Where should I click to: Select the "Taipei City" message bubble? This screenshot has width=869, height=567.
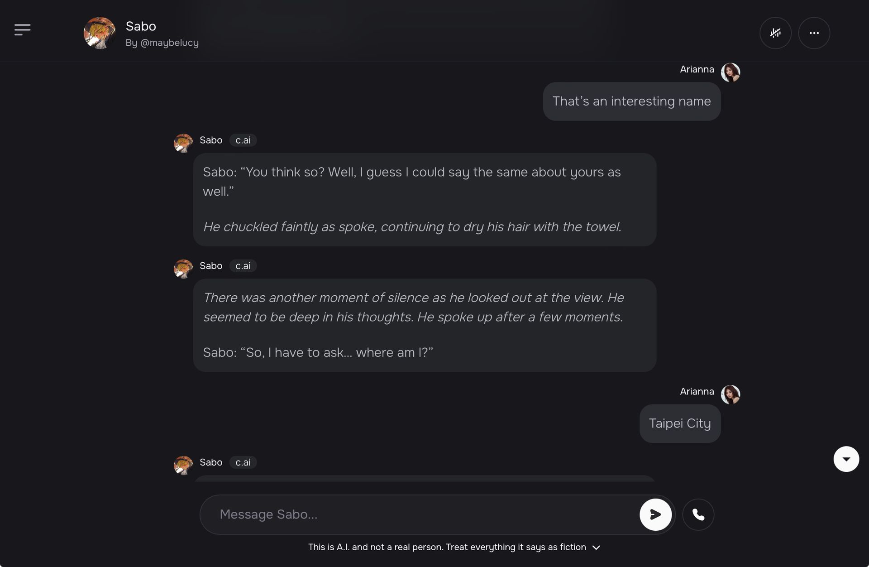tap(680, 423)
